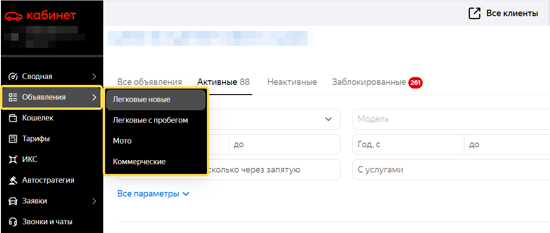The height and width of the screenshot is (233, 550).
Task: Click the Тарифы calculator icon
Action: coord(13,139)
